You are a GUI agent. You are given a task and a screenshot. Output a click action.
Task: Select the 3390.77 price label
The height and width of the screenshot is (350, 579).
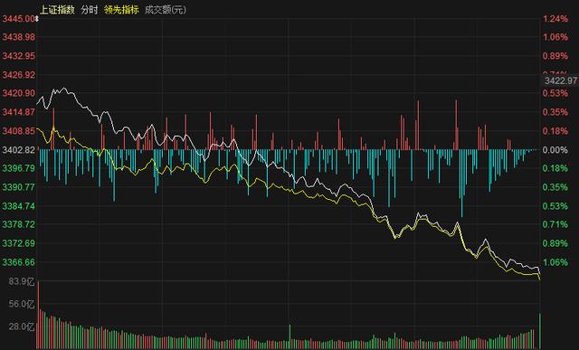click(19, 187)
